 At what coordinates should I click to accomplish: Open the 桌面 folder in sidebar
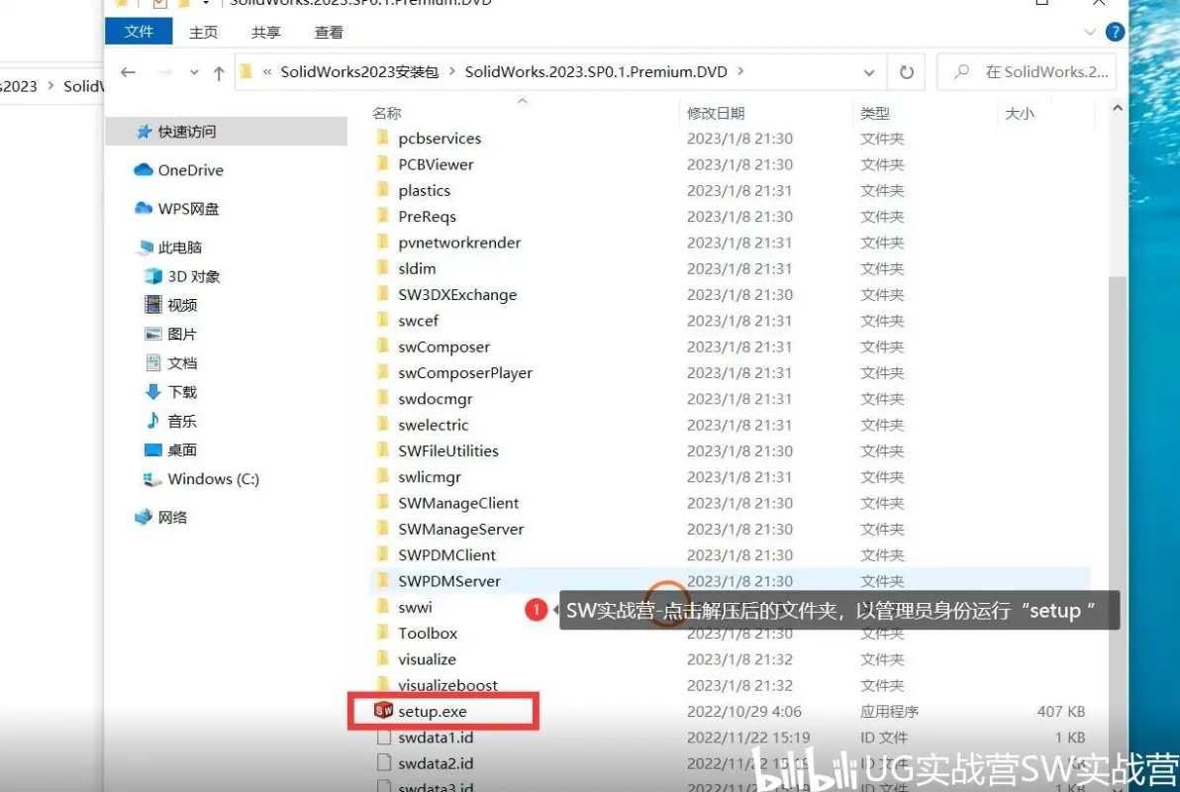click(170, 449)
